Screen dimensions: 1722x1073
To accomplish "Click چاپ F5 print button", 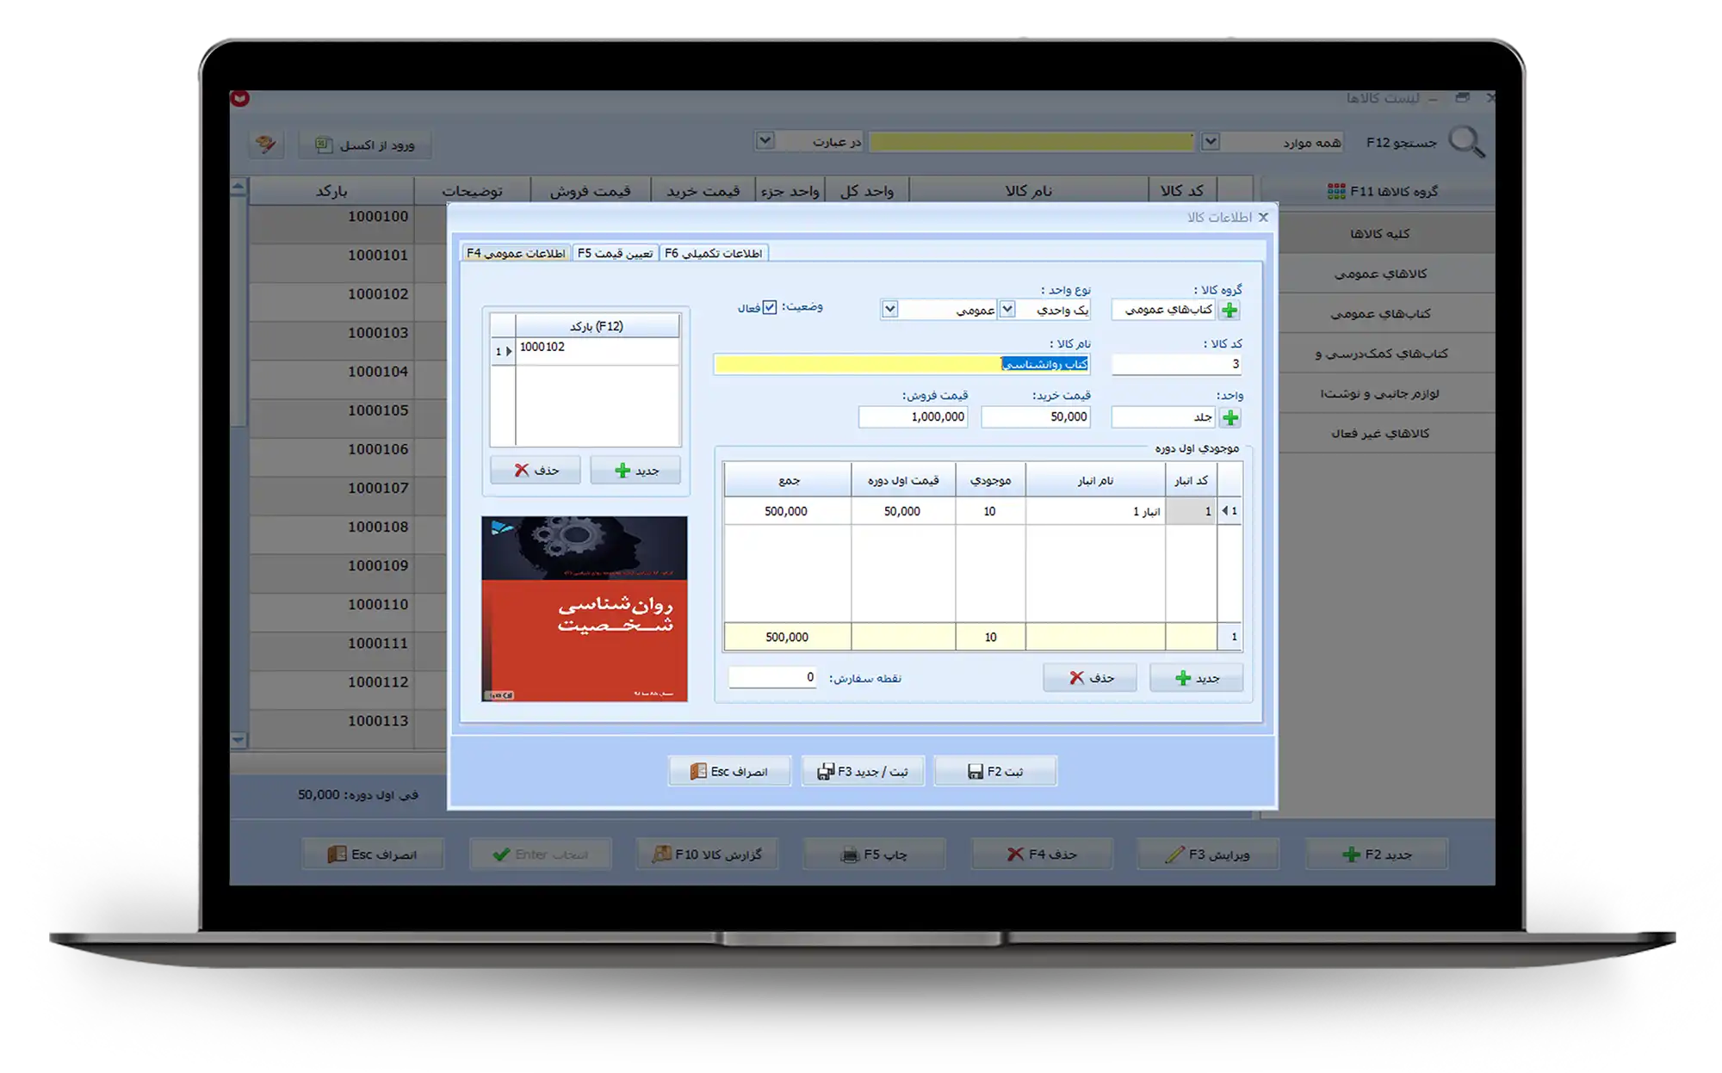I will 874,854.
